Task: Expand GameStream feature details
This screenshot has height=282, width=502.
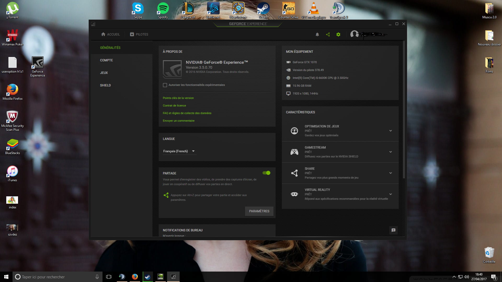Action: 390,152
